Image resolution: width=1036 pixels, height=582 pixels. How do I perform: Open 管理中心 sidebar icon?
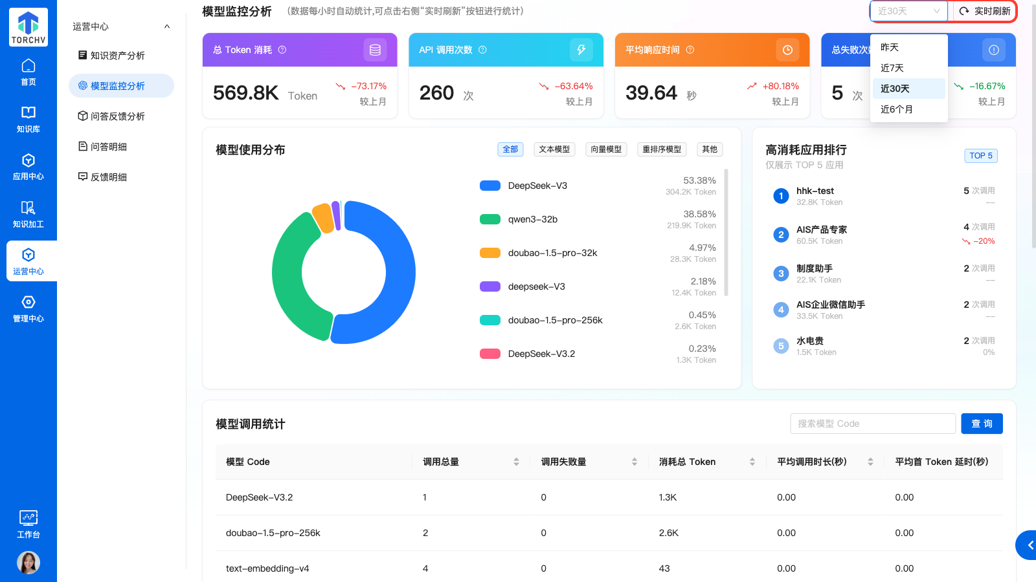pyautogui.click(x=28, y=308)
